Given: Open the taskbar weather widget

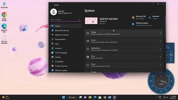Looking at the screenshot, I should click(6, 97).
